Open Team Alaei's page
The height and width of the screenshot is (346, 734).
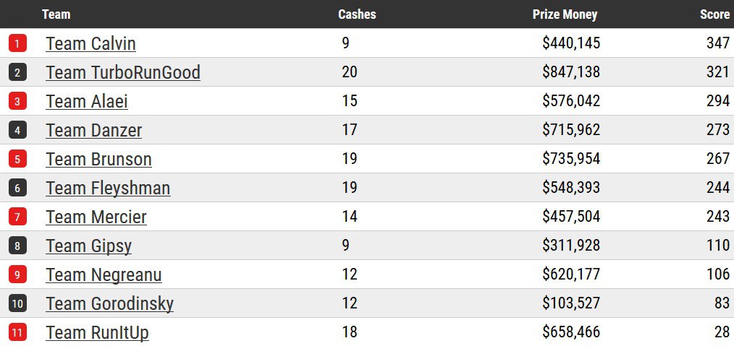pos(87,101)
